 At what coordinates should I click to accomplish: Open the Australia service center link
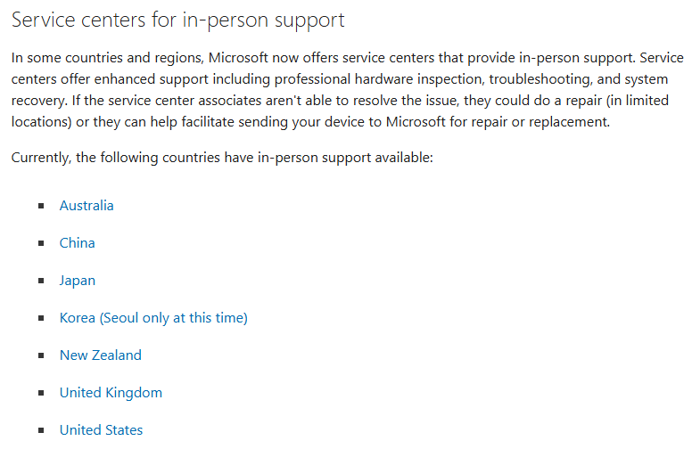86,206
